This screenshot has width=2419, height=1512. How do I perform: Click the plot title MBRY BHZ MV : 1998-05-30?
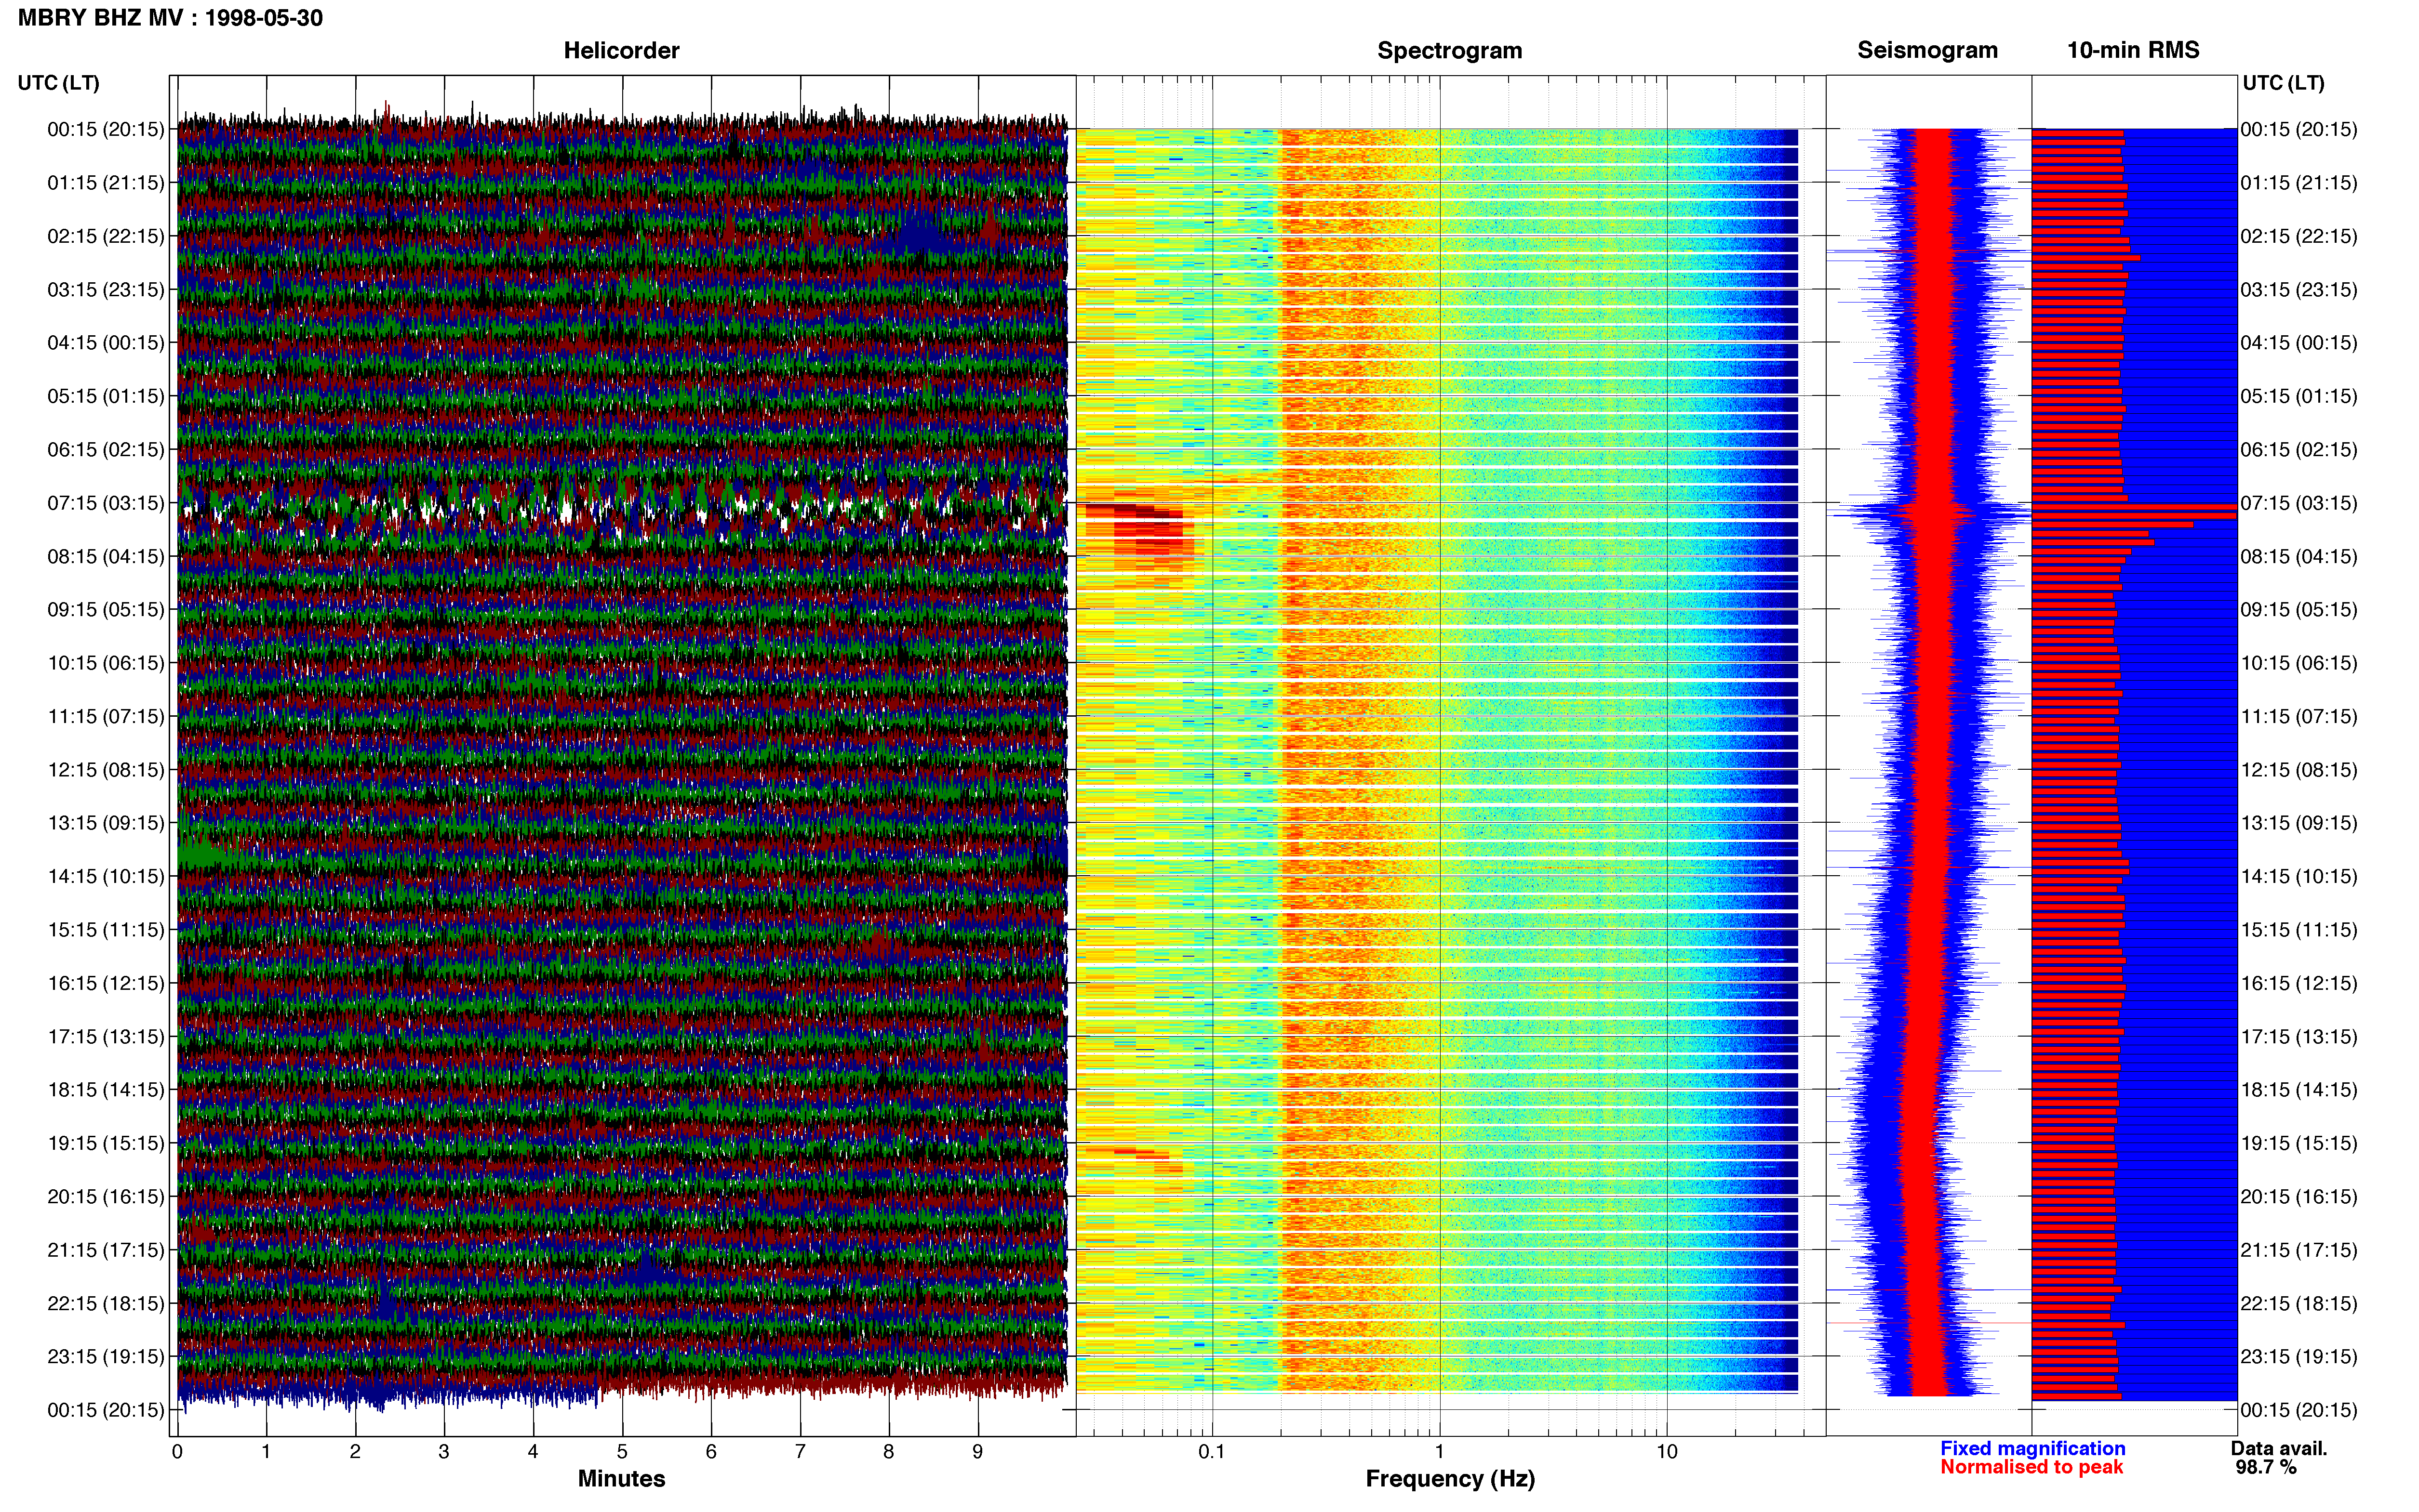point(170,18)
